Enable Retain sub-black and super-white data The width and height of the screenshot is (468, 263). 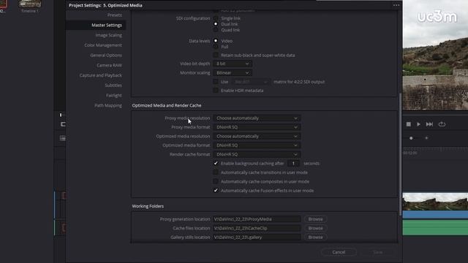click(216, 56)
